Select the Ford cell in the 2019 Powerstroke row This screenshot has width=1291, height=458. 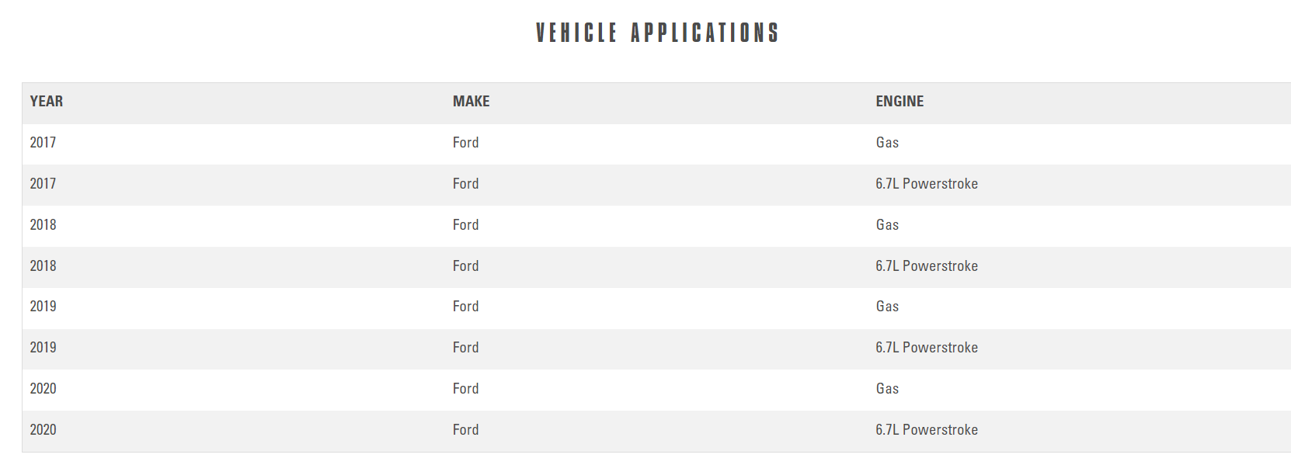[465, 348]
